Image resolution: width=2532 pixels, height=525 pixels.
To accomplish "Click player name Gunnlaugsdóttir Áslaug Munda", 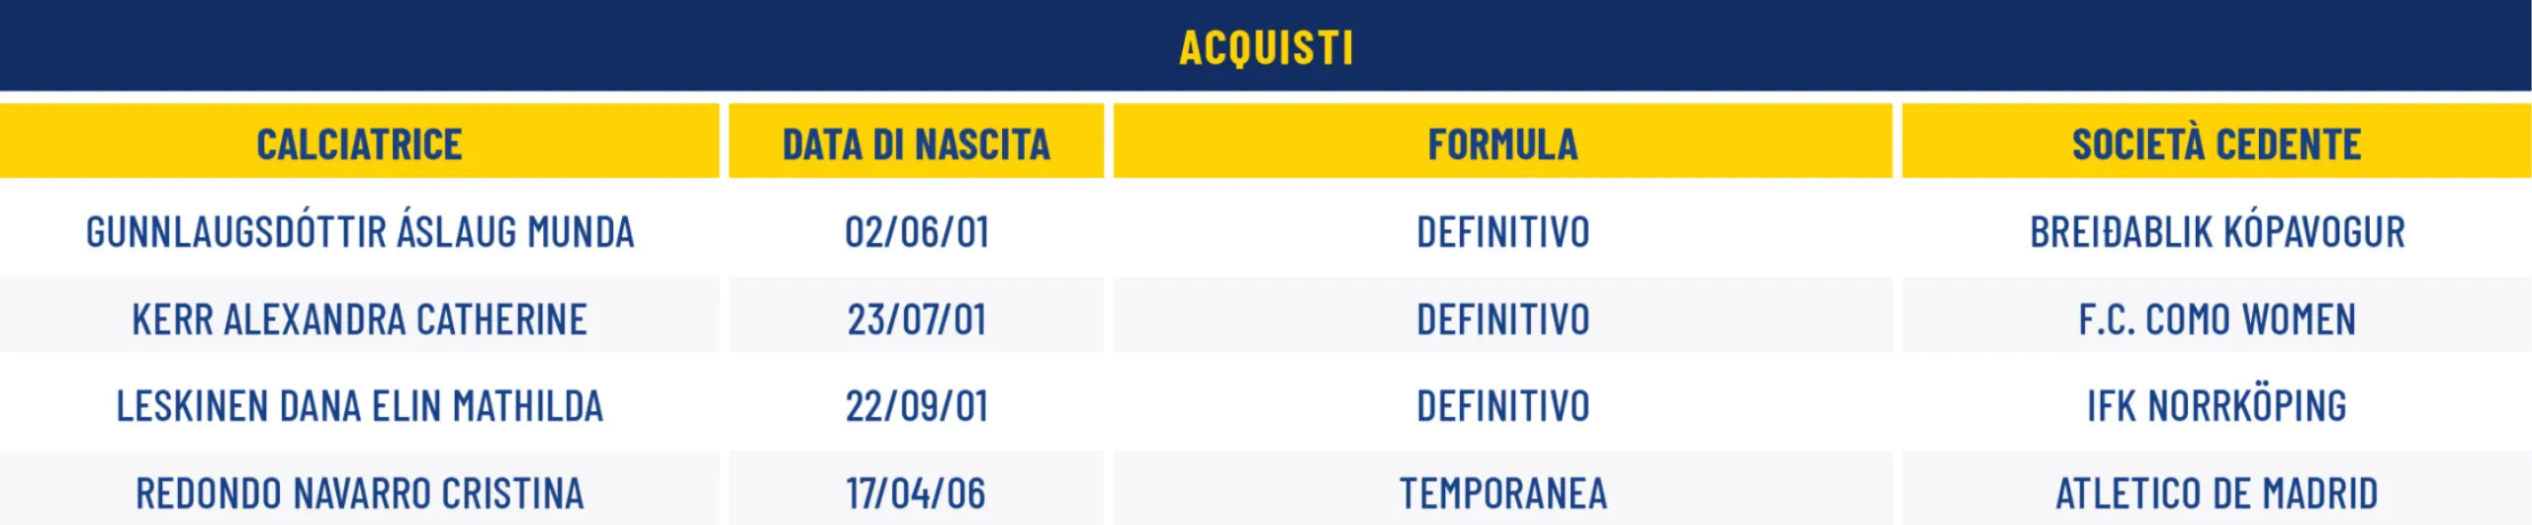I will coord(359,232).
